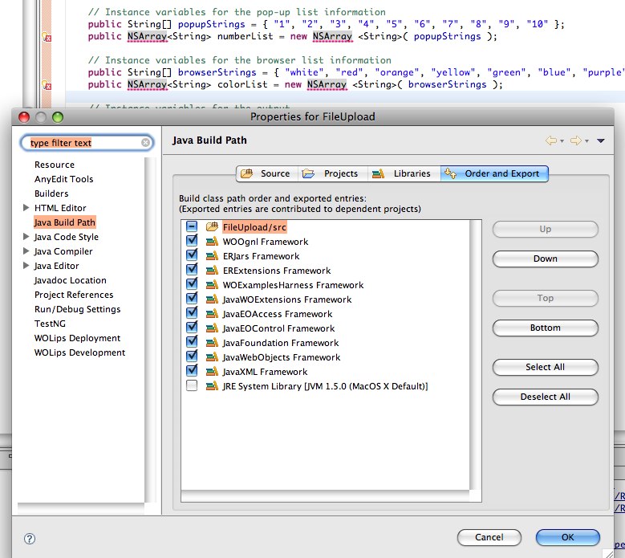Expand the Java Code Style tree node
Image resolution: width=625 pixels, height=558 pixels.
(x=26, y=237)
